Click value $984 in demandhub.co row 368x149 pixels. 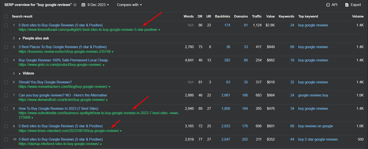(x=271, y=95)
